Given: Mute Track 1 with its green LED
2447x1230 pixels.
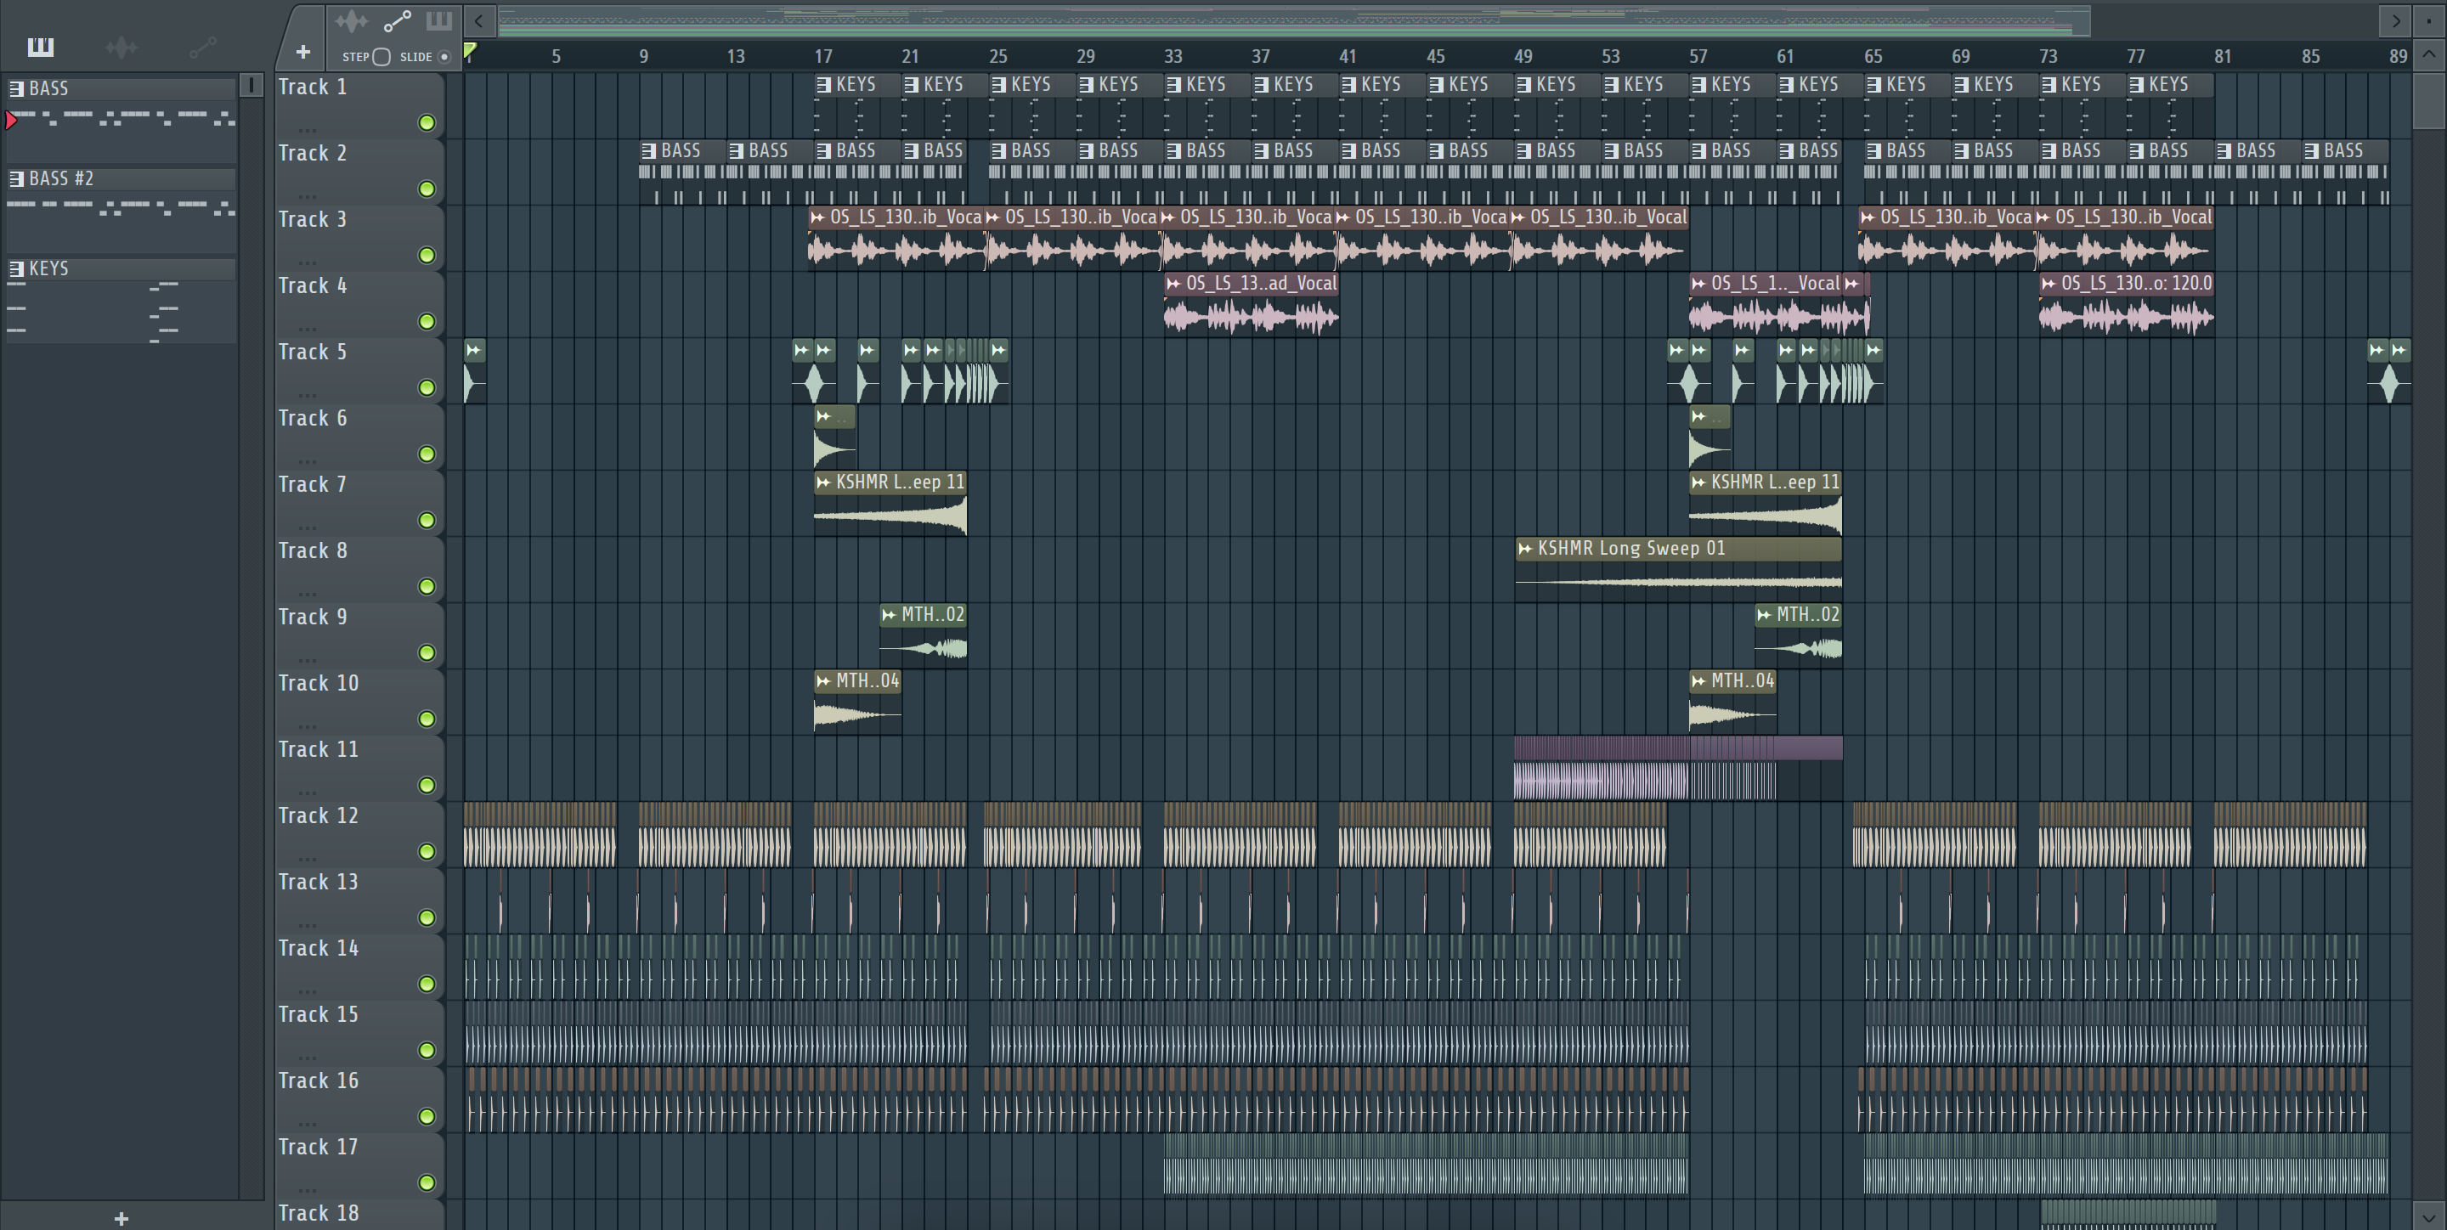Looking at the screenshot, I should (x=427, y=122).
